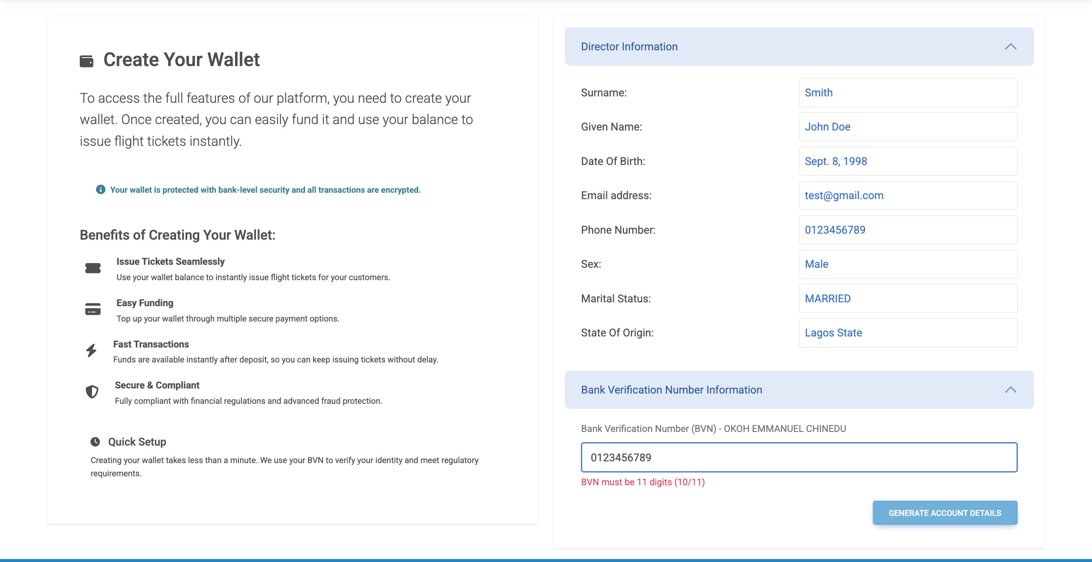Focus the BVN number input field
The width and height of the screenshot is (1092, 562).
click(x=799, y=458)
